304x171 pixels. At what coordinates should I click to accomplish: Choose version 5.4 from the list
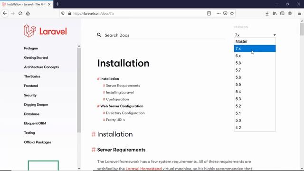255,92
